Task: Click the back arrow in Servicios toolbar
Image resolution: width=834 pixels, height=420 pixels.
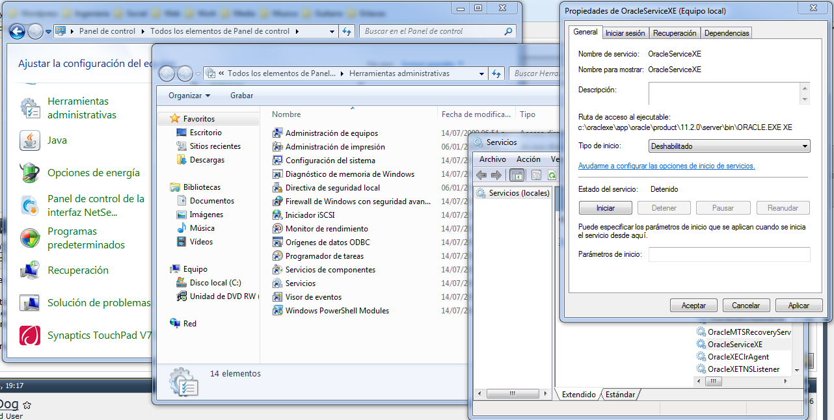Action: point(481,175)
